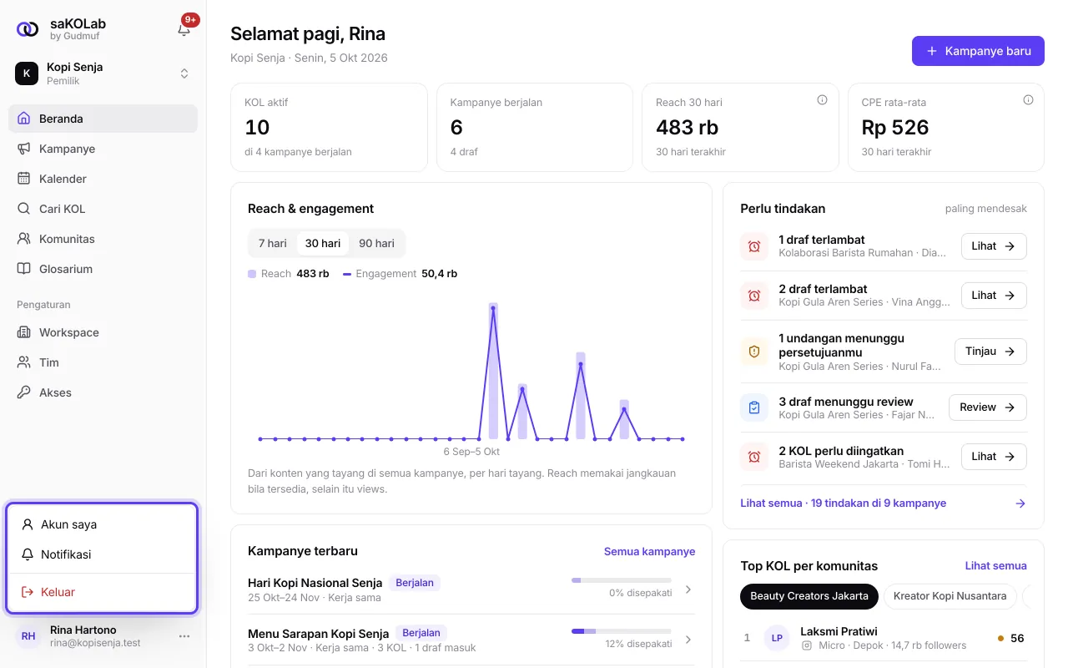The height and width of the screenshot is (668, 1068).
Task: Click the Workspace building icon
Action: click(x=23, y=332)
